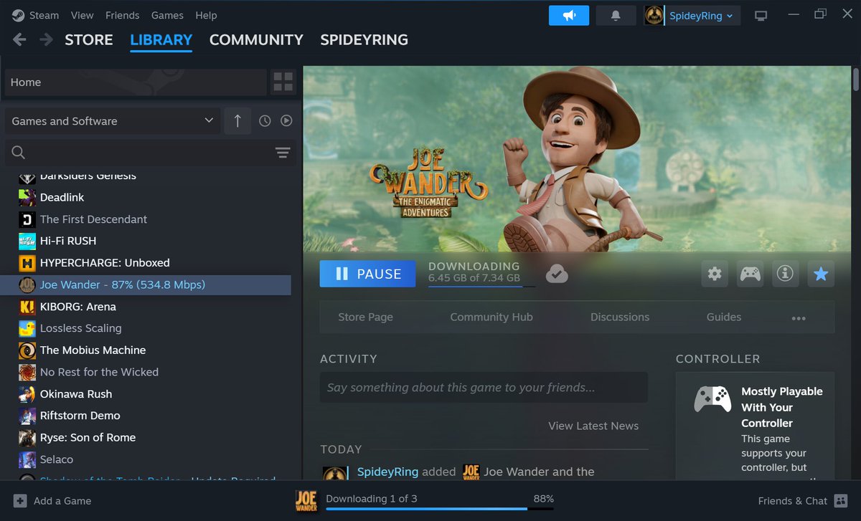The width and height of the screenshot is (861, 521).
Task: Open the Friends menu
Action: [x=123, y=15]
